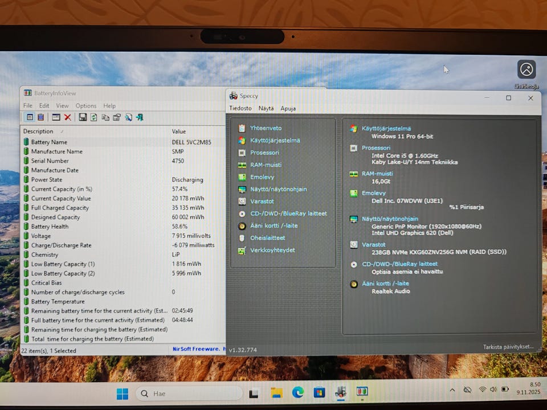Open the Apuja menu in Speccy
Viewport: 547px width, 410px height.
pyautogui.click(x=288, y=108)
